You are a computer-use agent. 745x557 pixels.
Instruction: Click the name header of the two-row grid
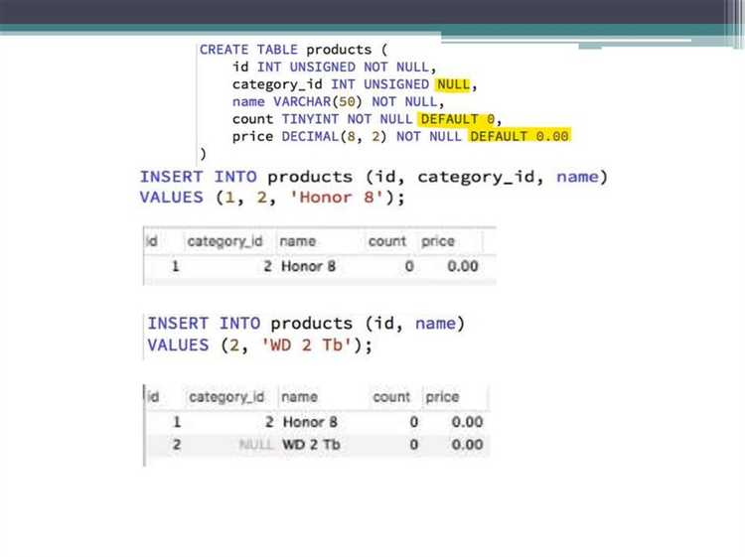pos(299,397)
